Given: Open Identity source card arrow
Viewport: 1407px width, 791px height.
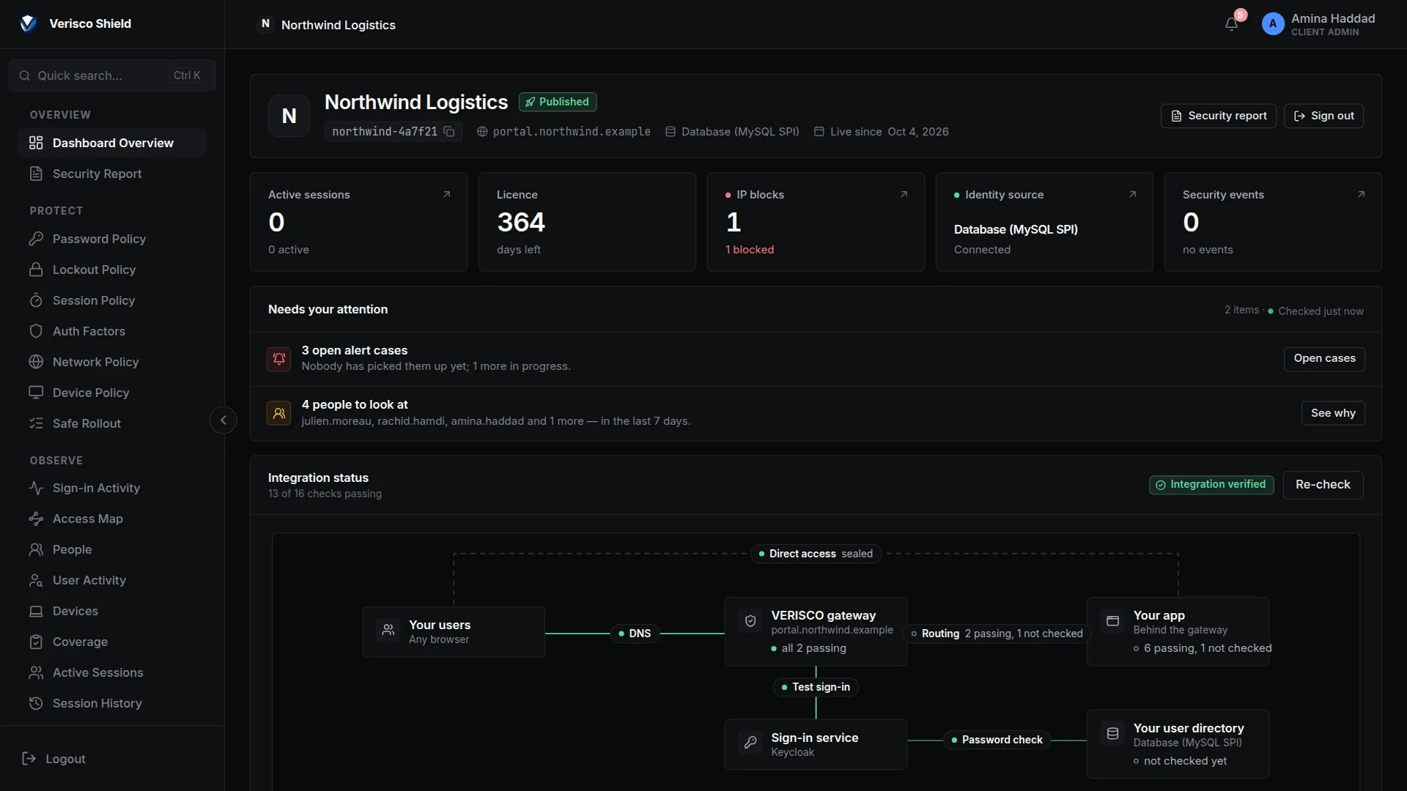Looking at the screenshot, I should (1132, 195).
